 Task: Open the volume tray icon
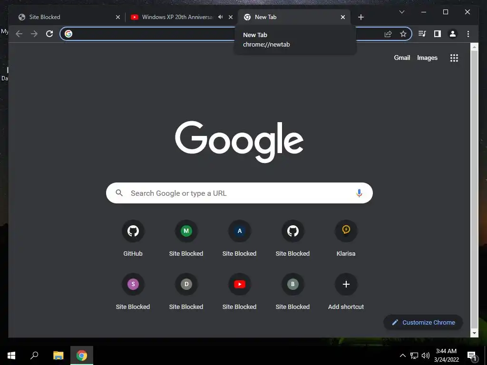coord(426,355)
